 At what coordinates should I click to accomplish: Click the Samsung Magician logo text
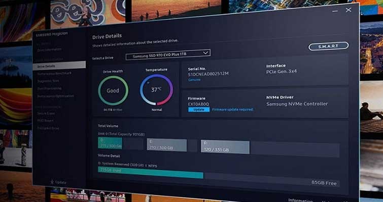[x=52, y=34]
